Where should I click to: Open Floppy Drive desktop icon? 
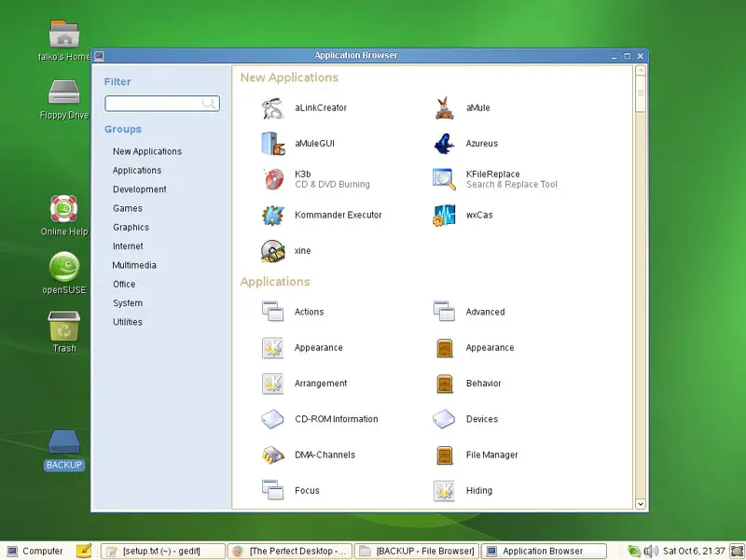point(64,91)
